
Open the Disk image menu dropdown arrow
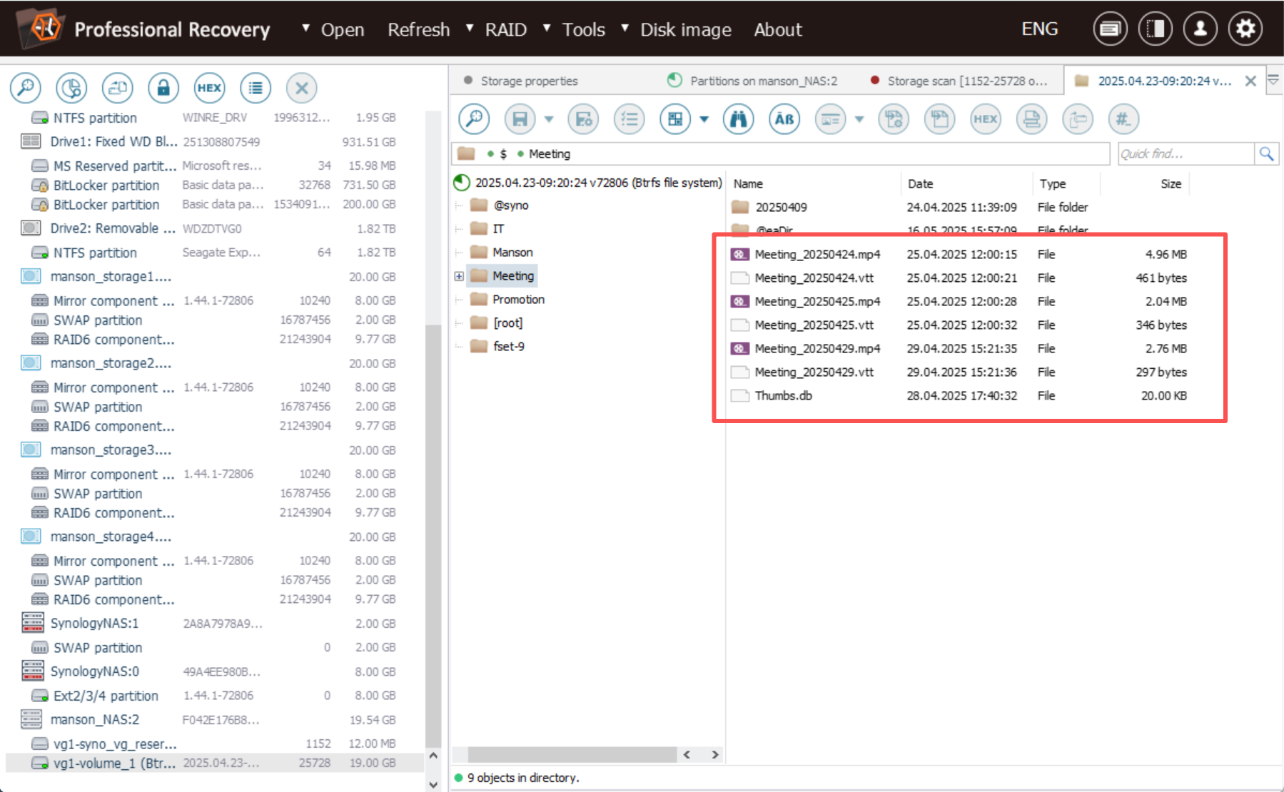[x=625, y=28]
